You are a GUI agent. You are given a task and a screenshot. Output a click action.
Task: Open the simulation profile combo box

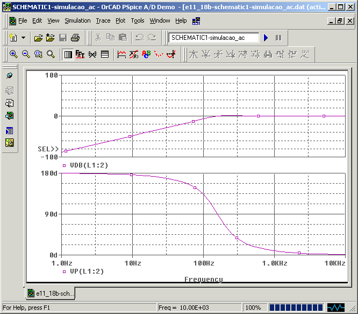click(x=213, y=38)
